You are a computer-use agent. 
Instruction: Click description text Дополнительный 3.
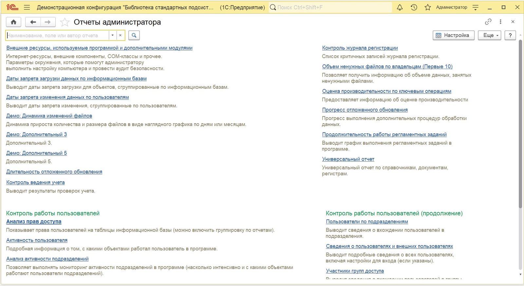click(29, 143)
